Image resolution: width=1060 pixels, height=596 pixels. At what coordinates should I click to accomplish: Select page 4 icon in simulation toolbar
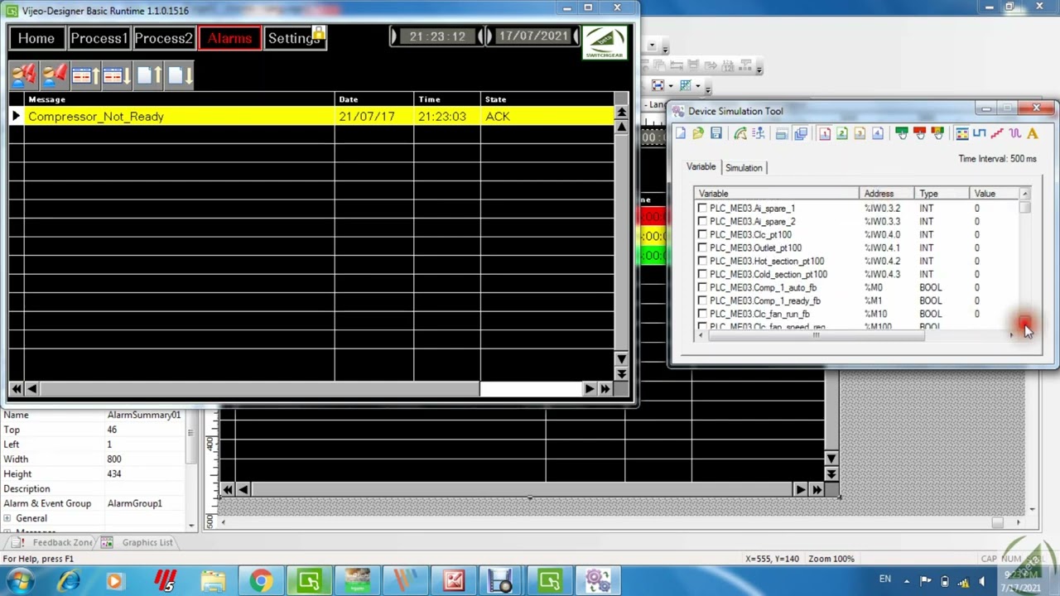point(878,134)
